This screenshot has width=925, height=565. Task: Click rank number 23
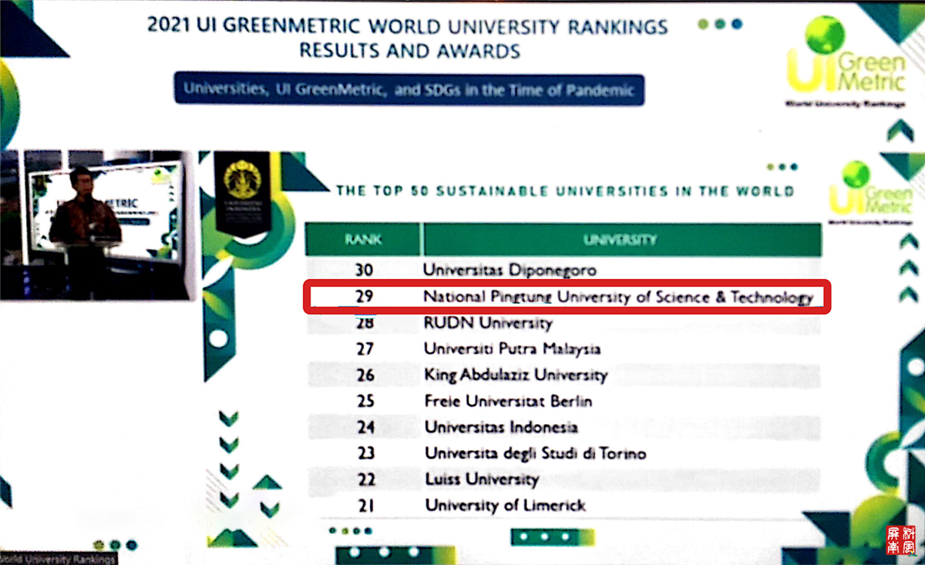point(365,453)
